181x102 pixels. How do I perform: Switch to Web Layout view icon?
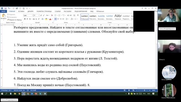click(133, 90)
